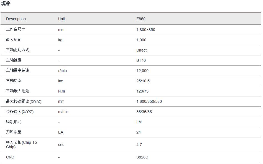Click the Unit column header
263x164 pixels.
(62, 19)
